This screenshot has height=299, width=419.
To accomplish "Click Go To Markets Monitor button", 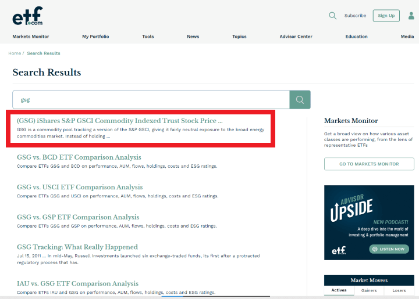I will [x=369, y=164].
